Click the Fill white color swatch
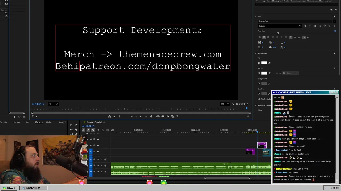The width and height of the screenshot is (341, 191). click(x=264, y=63)
